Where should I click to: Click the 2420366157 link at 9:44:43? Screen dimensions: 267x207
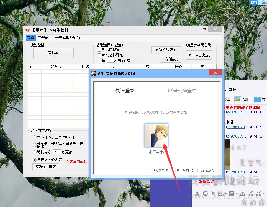tap(236, 136)
